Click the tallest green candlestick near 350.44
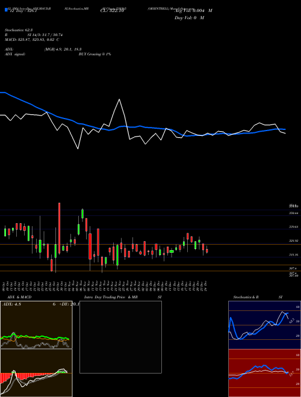The height and width of the screenshot is (397, 301). [x=82, y=214]
